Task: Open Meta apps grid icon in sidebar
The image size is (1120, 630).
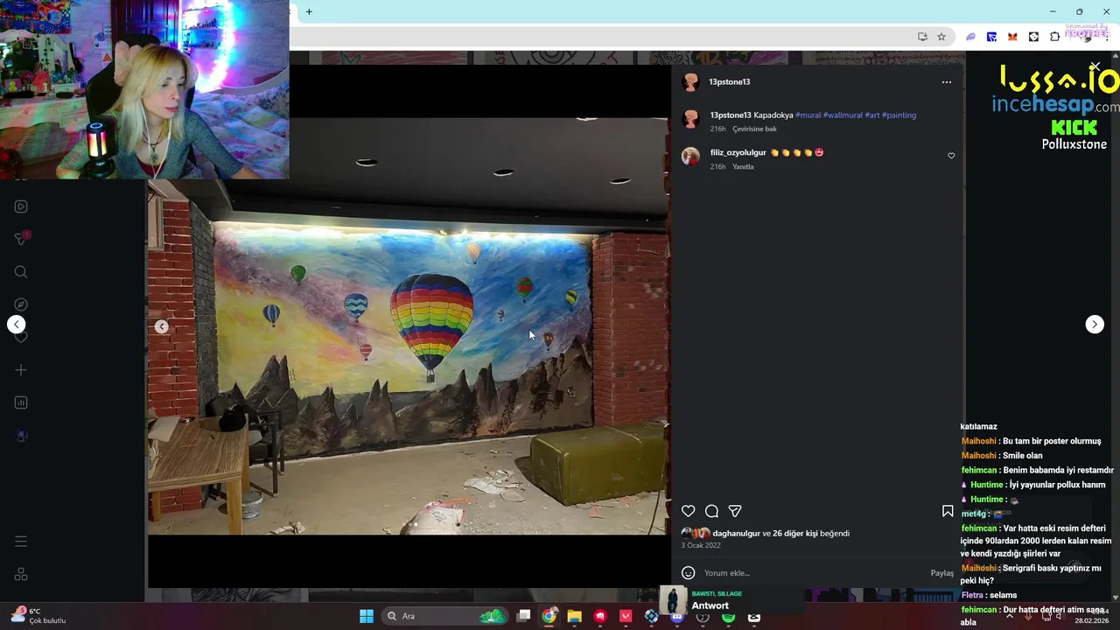Action: 21,574
